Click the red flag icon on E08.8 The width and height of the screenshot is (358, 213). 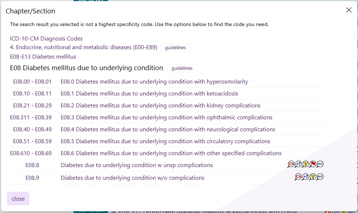pos(313,164)
